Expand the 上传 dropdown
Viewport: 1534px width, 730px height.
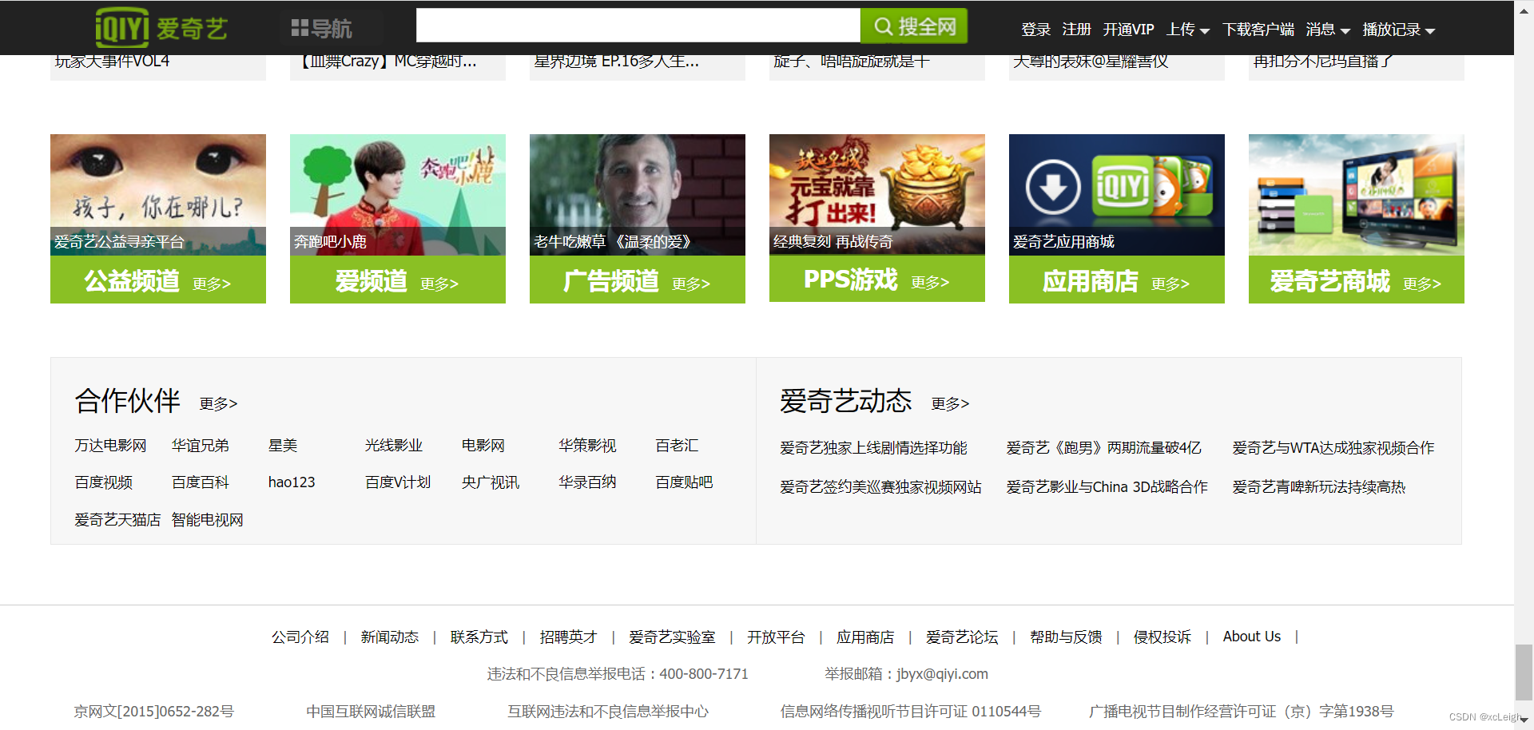[1187, 30]
